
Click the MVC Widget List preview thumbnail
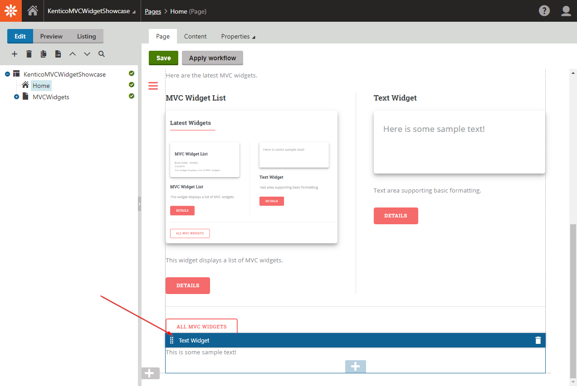[252, 177]
